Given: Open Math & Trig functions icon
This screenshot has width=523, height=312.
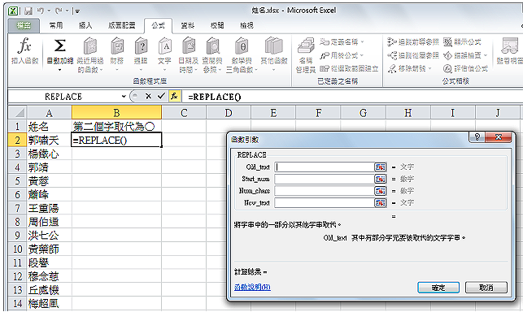Looking at the screenshot, I should 241,46.
